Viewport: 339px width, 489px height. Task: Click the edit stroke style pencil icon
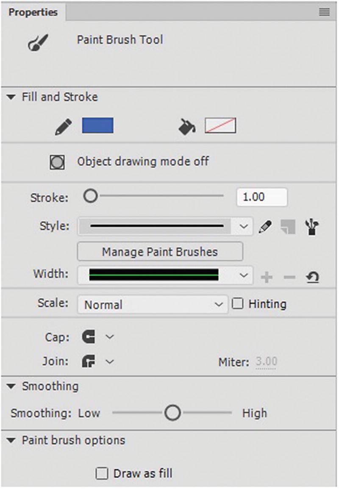[x=265, y=227]
